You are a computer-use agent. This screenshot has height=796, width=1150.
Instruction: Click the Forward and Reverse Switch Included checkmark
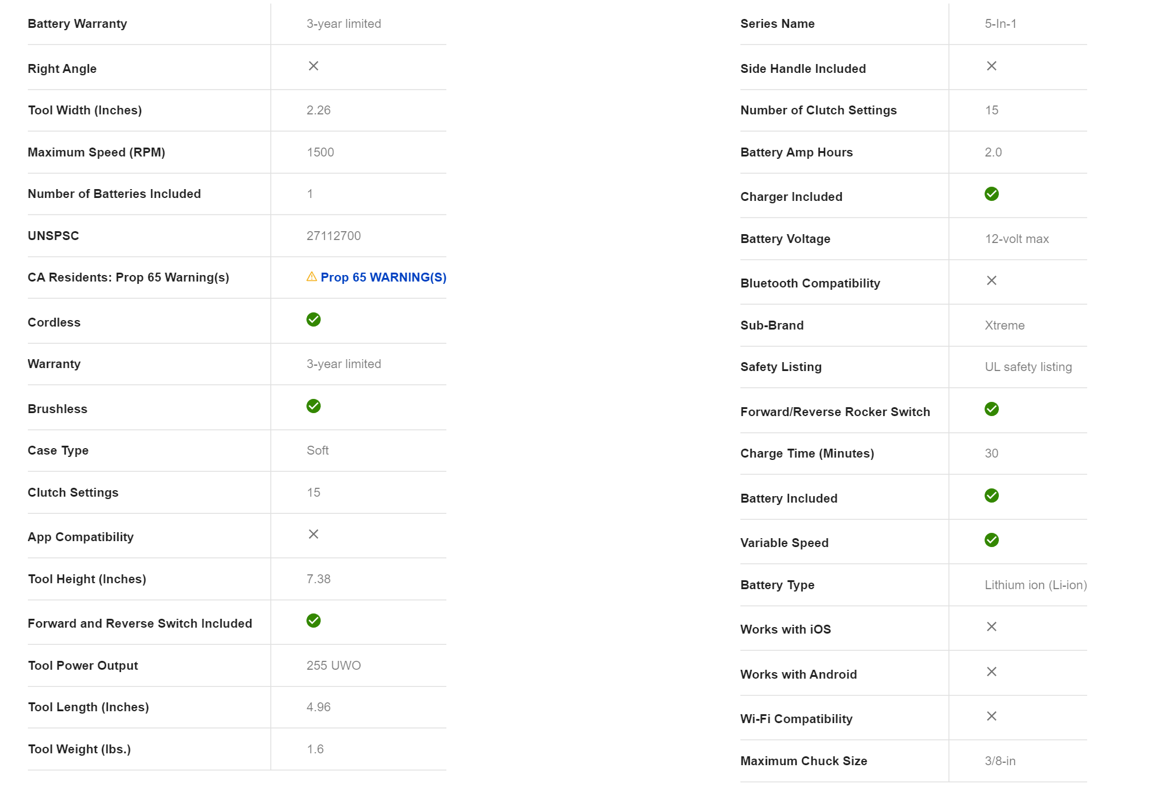(x=314, y=621)
